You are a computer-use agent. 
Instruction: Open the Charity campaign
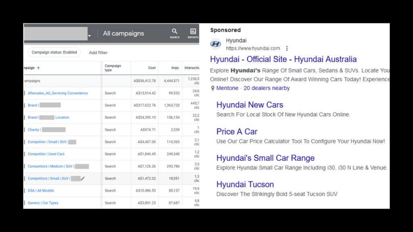tap(47, 130)
